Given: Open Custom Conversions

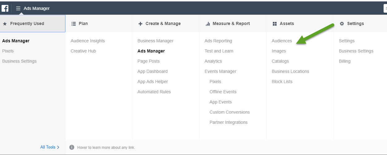Looking at the screenshot, I should coord(230,112).
